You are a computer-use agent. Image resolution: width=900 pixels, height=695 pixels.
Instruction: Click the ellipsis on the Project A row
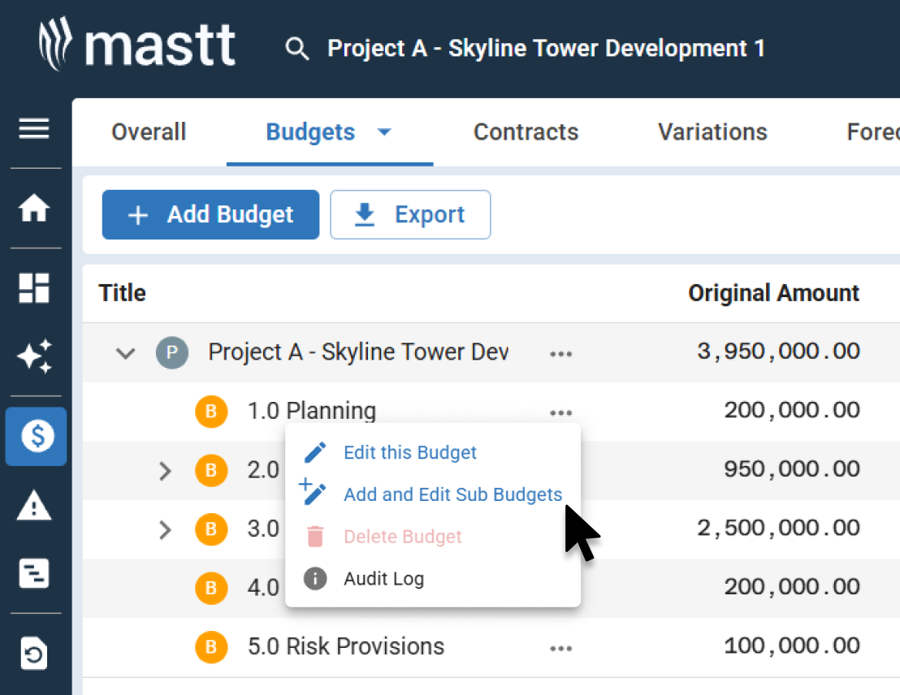click(x=561, y=352)
